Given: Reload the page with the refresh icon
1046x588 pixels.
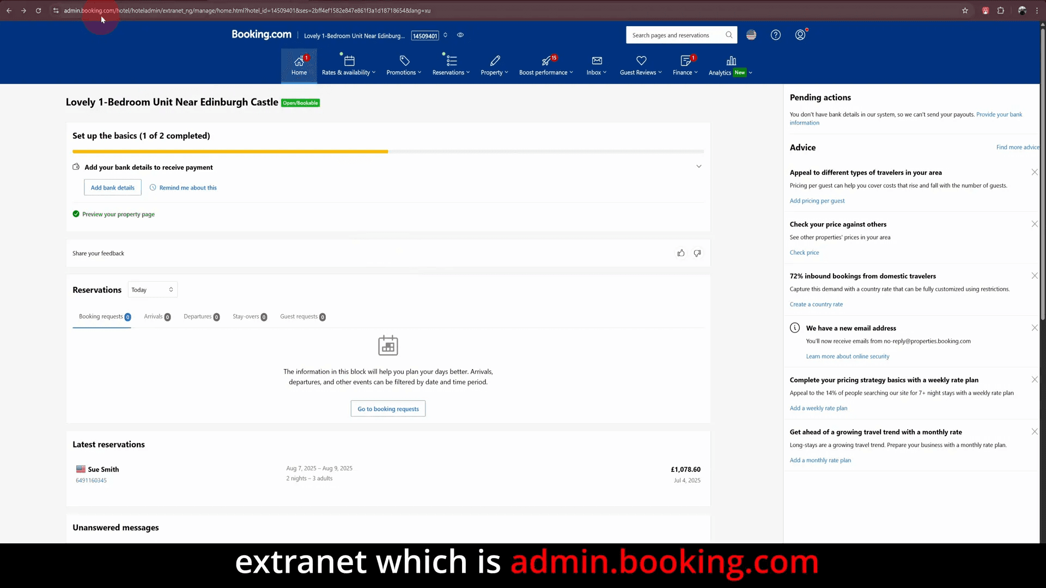Looking at the screenshot, I should coord(39,10).
